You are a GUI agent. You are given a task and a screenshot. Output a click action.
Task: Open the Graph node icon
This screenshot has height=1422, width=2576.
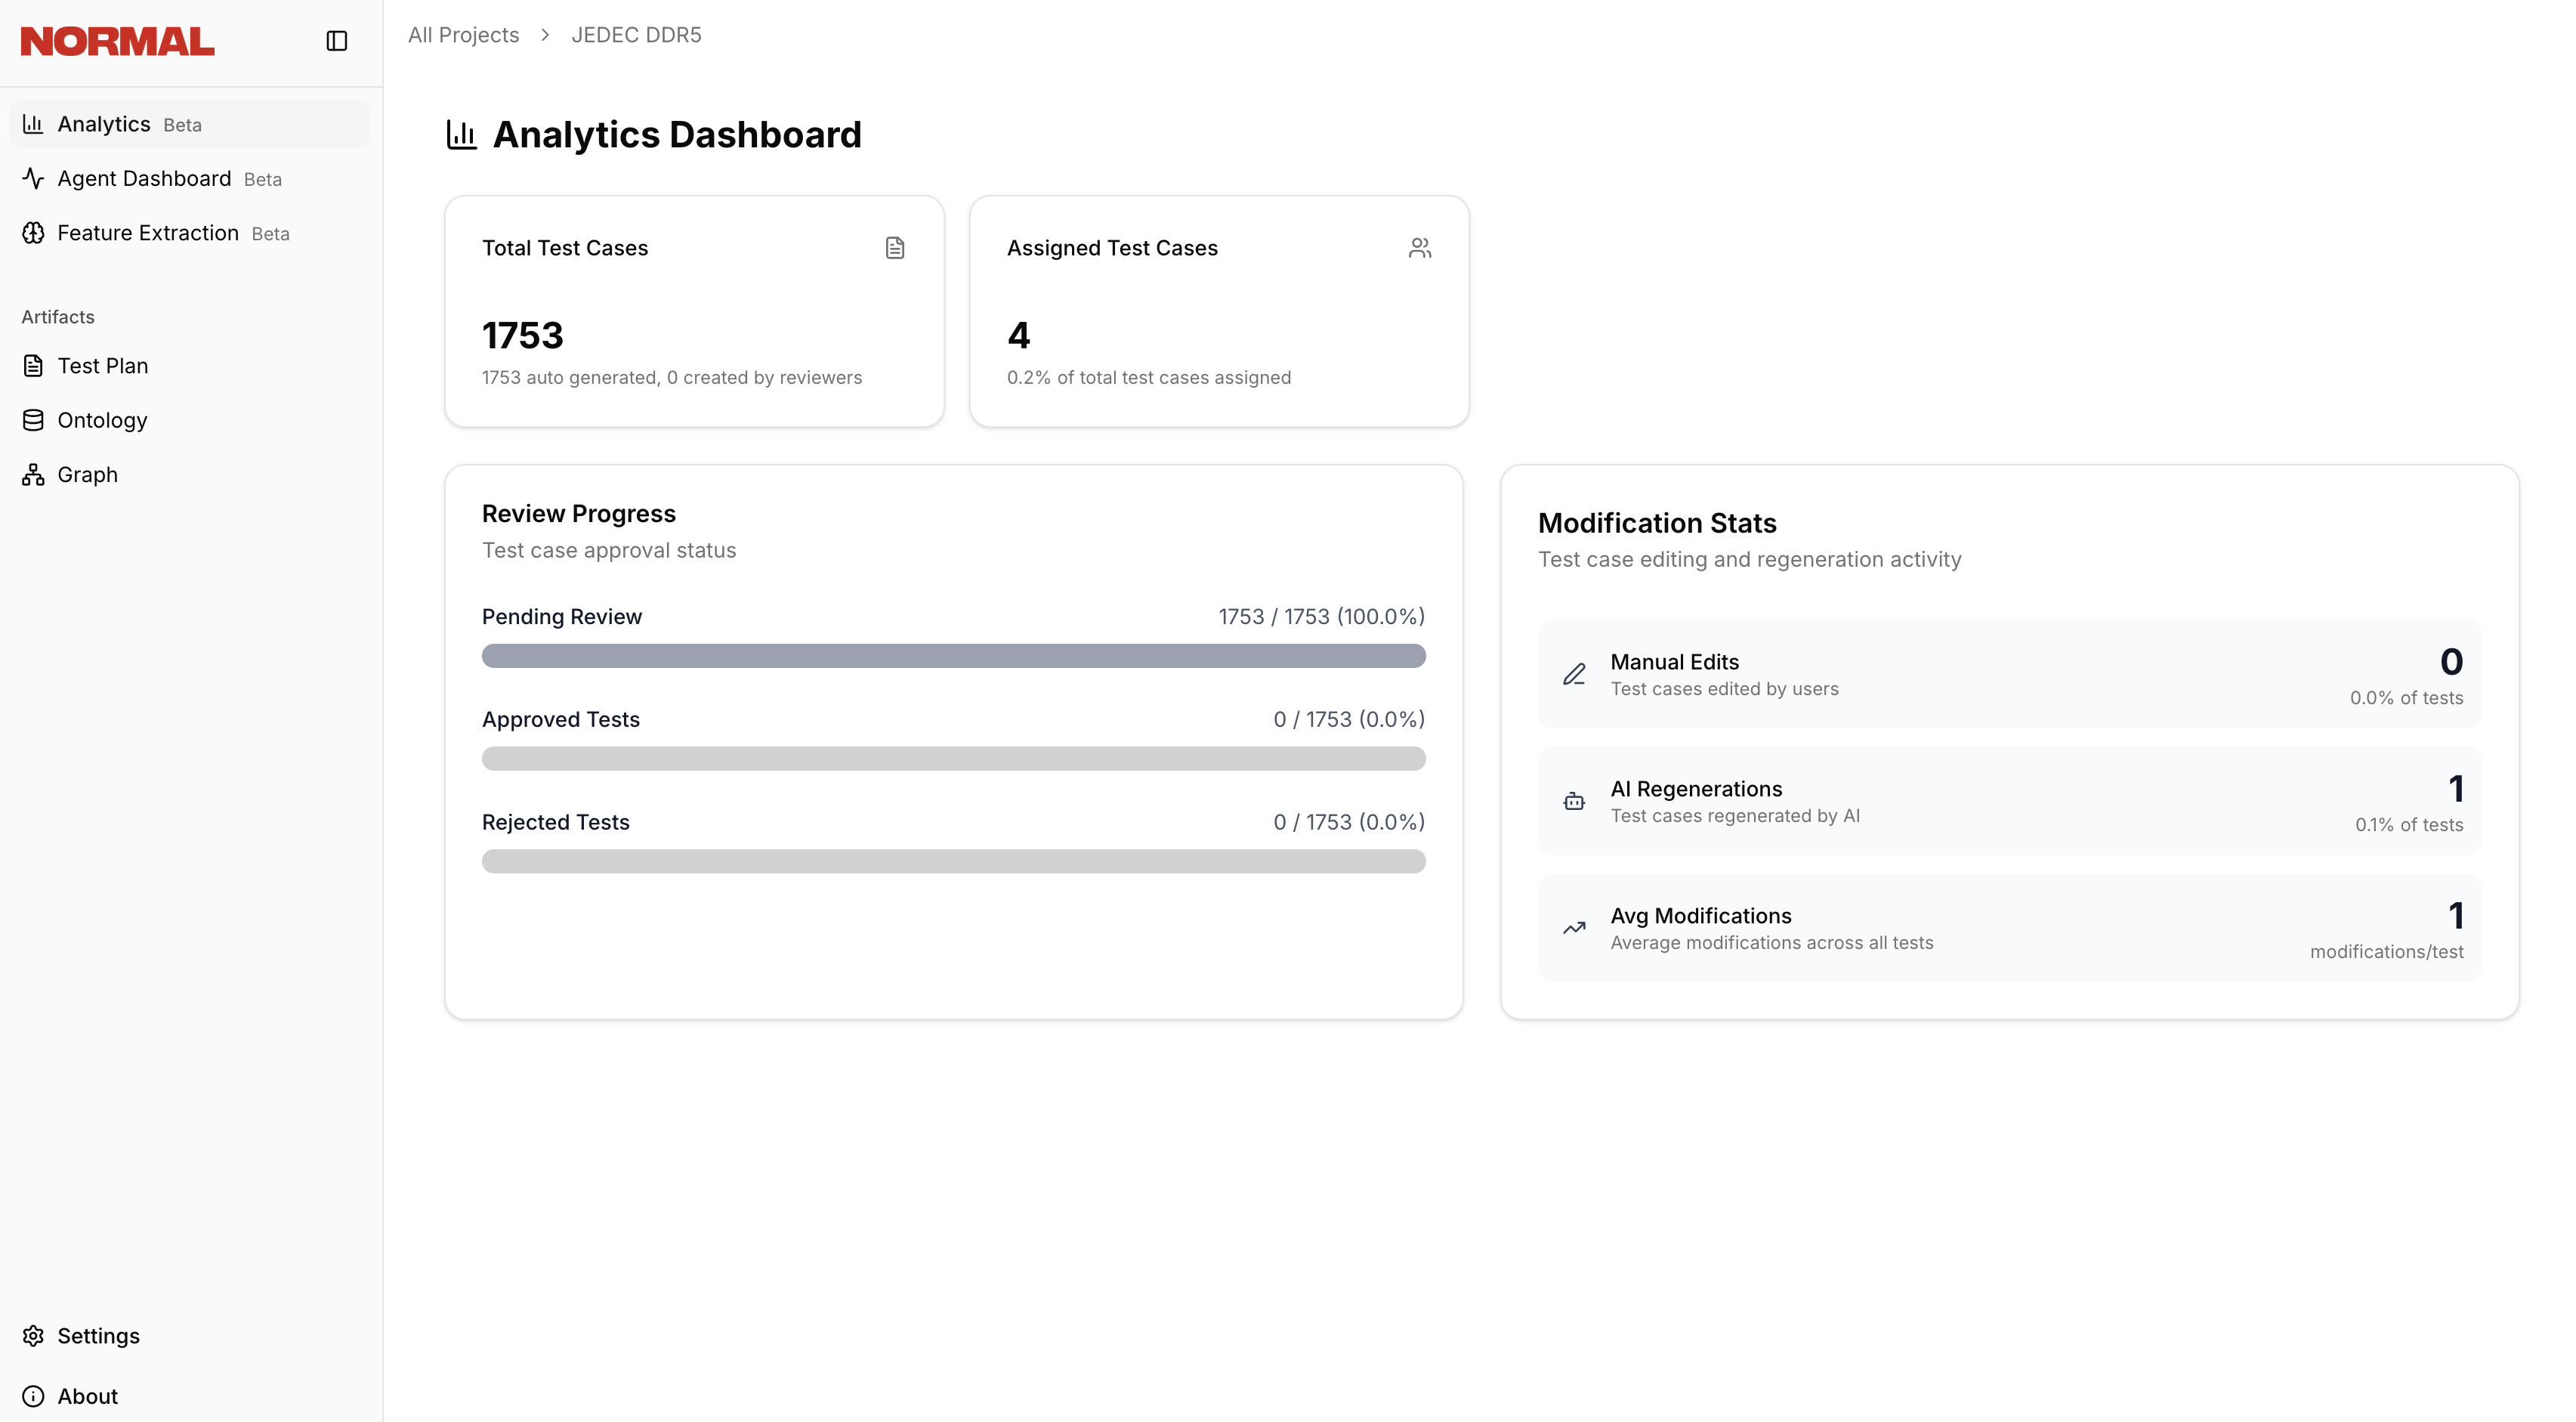coord(33,474)
